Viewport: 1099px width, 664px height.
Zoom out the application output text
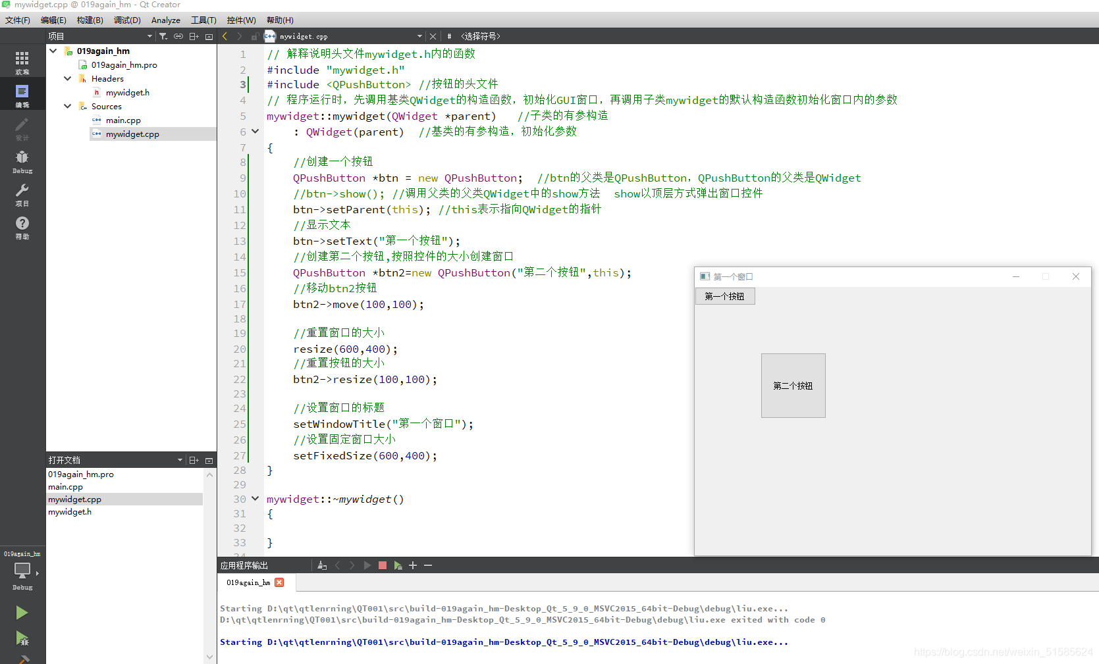(x=428, y=565)
